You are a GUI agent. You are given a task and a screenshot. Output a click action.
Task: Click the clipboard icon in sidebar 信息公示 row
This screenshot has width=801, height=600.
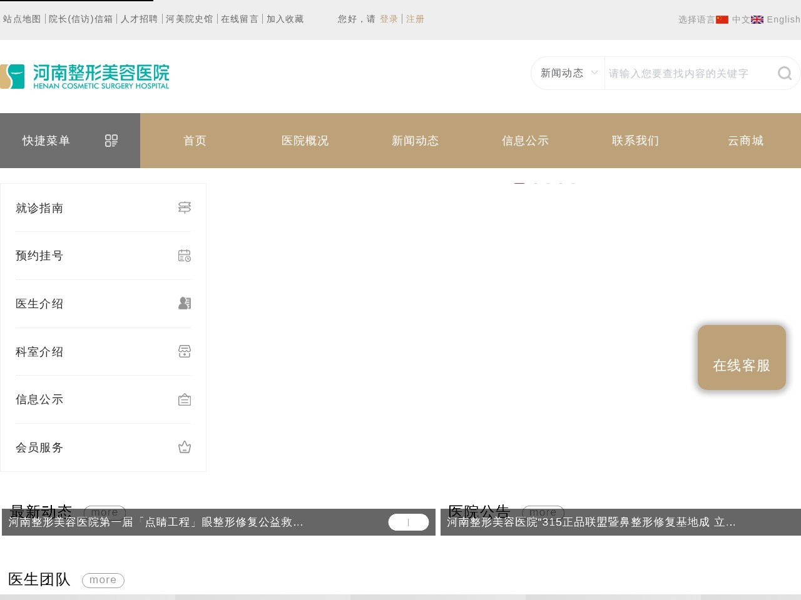point(185,399)
